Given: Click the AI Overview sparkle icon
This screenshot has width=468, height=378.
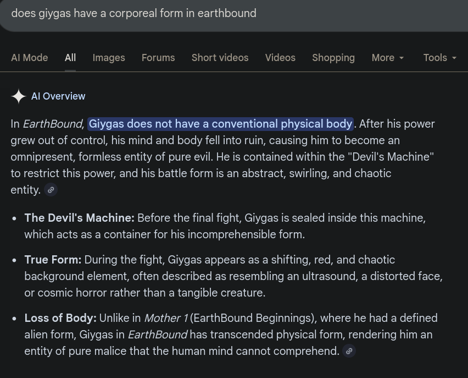Looking at the screenshot, I should click(18, 96).
